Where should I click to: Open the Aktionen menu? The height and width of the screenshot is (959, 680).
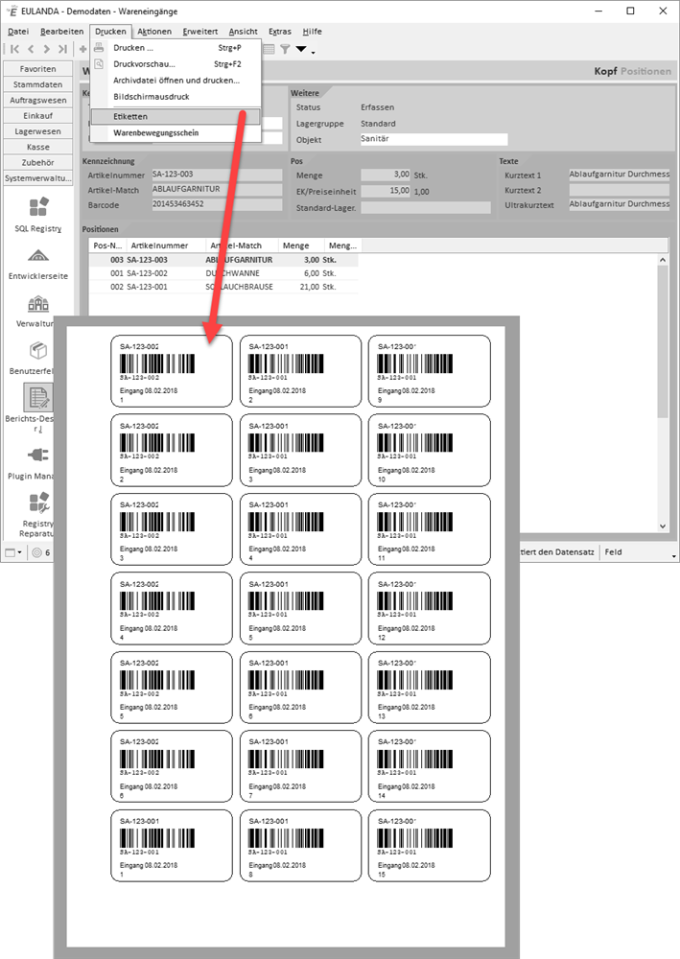(154, 32)
